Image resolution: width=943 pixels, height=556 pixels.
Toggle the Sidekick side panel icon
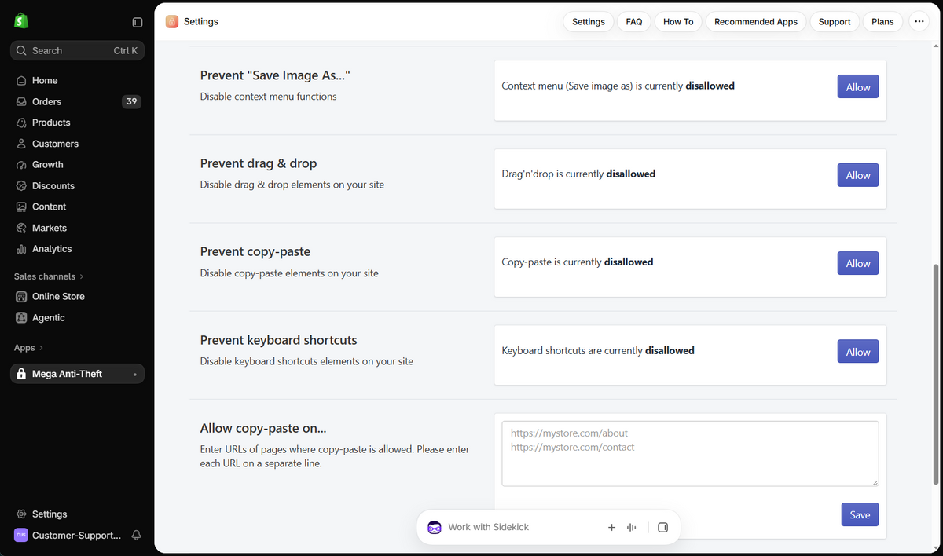click(x=662, y=528)
